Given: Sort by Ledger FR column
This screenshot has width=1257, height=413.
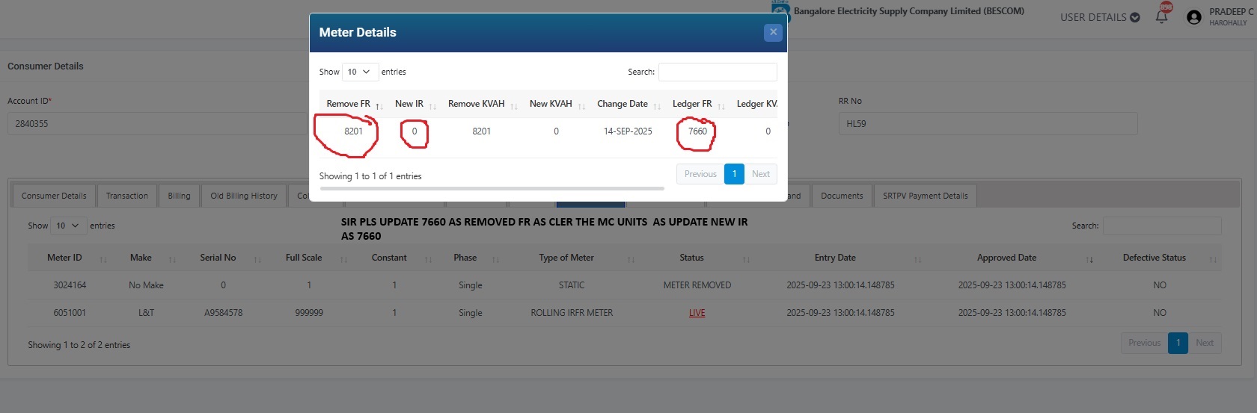Looking at the screenshot, I should (697, 104).
